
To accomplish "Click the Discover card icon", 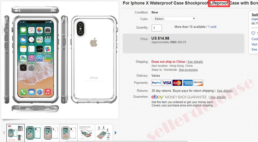I will (198, 83).
